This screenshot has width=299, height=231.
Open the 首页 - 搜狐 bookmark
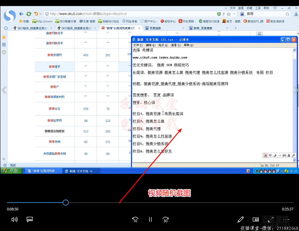(x=231, y=21)
